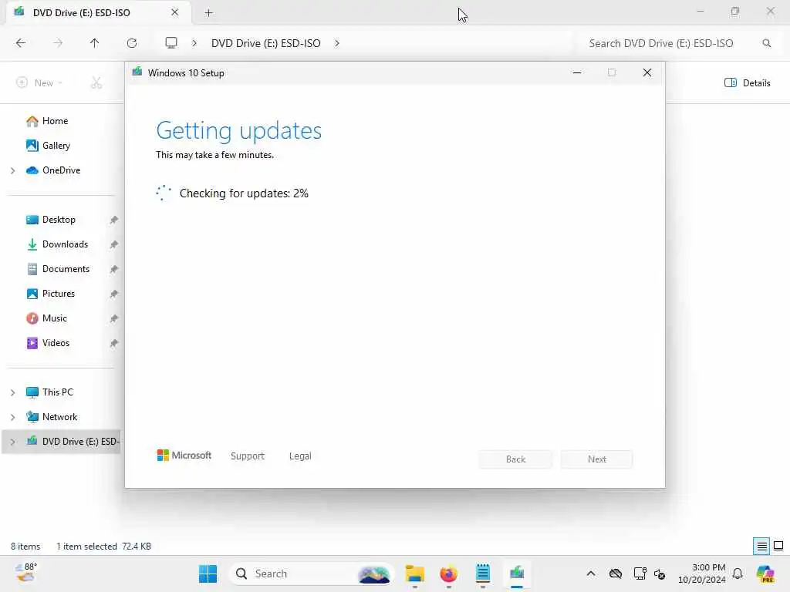790x592 pixels.
Task: Open the Copilot preview icon
Action: click(765, 573)
